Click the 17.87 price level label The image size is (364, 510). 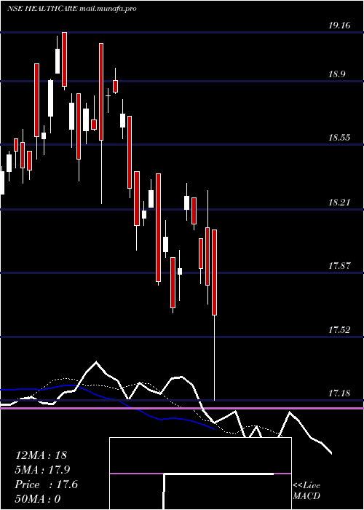coord(339,266)
